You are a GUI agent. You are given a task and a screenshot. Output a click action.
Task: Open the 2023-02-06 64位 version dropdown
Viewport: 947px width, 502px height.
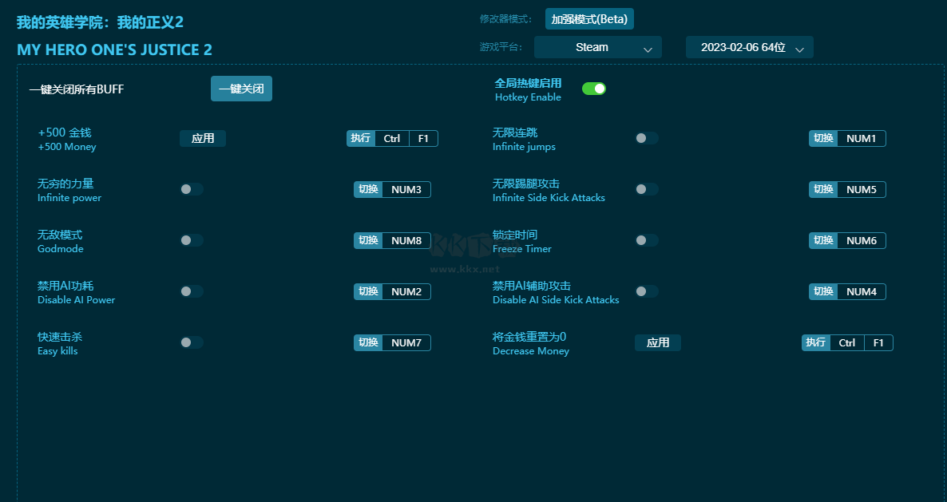pyautogui.click(x=750, y=47)
